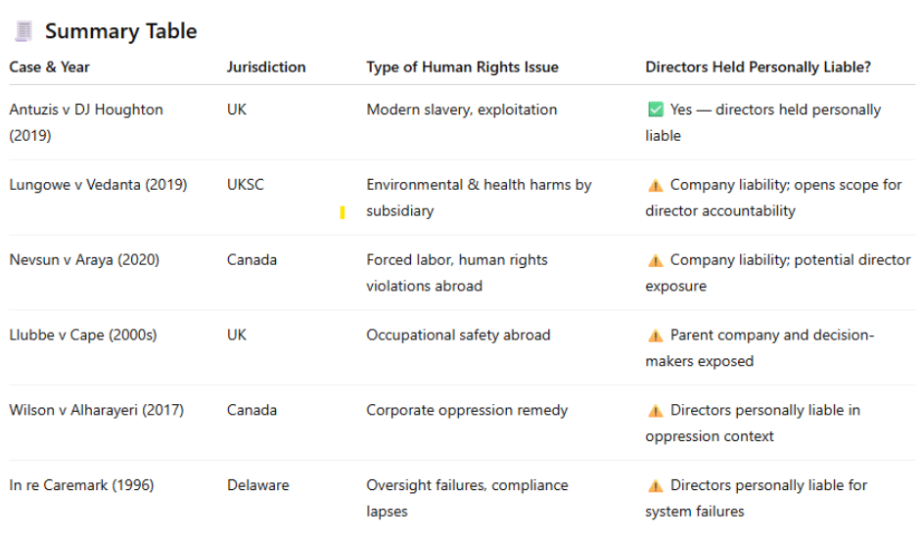Click Directors Held Personally Liable header
Viewport: 921px width, 539px height.
[x=758, y=67]
